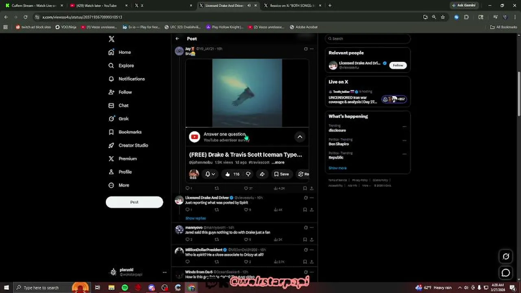Viewport: 521px width, 293px height.
Task: Expand ...more in video description
Action: (x=278, y=162)
